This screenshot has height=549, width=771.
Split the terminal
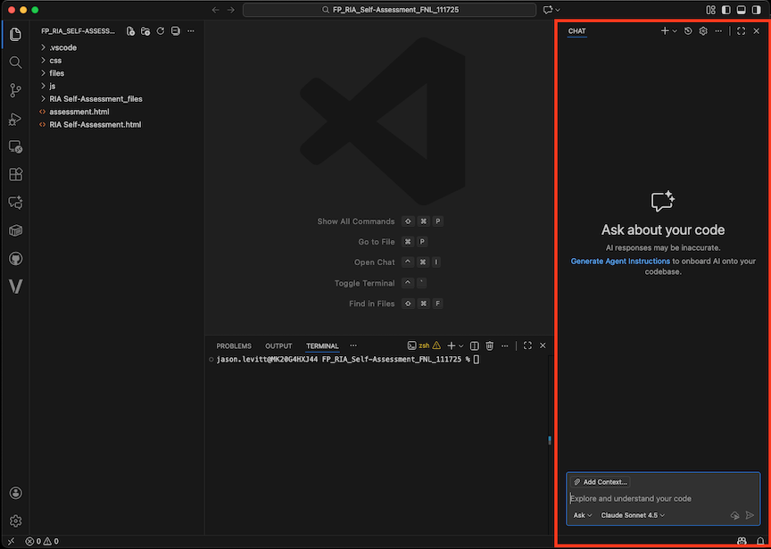tap(473, 345)
